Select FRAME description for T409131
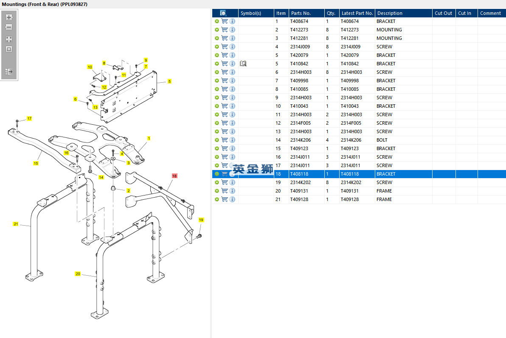Viewport: 506px width, 338px height. (x=384, y=191)
